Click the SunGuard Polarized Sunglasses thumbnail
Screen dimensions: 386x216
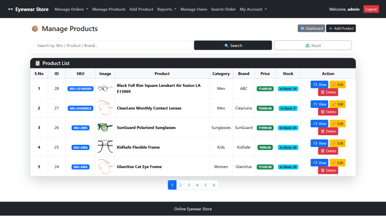[x=105, y=128]
